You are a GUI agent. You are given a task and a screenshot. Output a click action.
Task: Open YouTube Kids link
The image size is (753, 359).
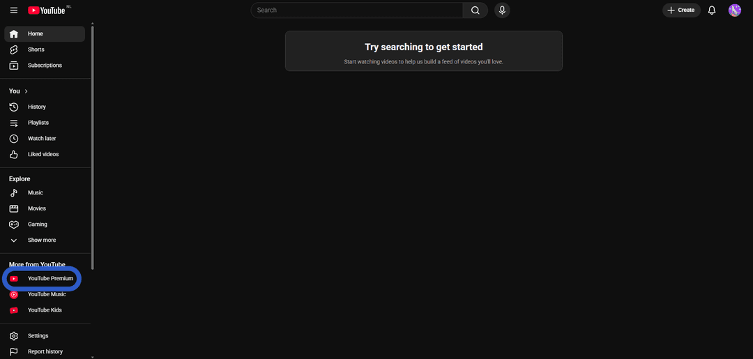point(45,310)
